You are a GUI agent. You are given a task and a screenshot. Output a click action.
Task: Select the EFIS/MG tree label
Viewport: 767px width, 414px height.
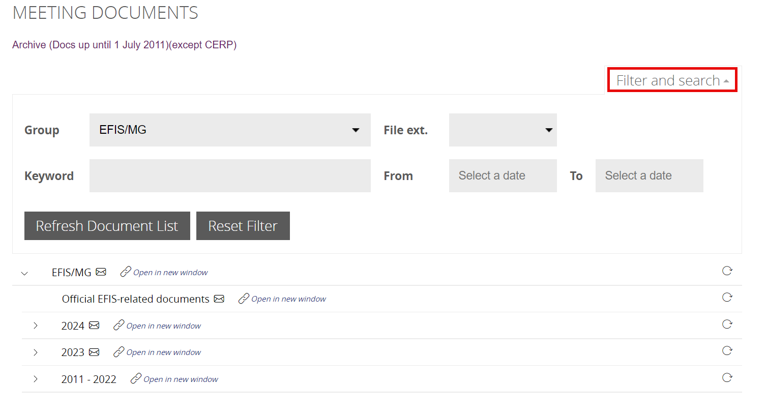(72, 273)
